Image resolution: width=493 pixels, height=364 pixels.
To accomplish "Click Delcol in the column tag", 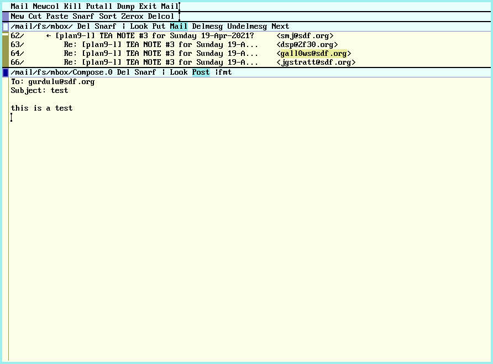I will tap(161, 17).
